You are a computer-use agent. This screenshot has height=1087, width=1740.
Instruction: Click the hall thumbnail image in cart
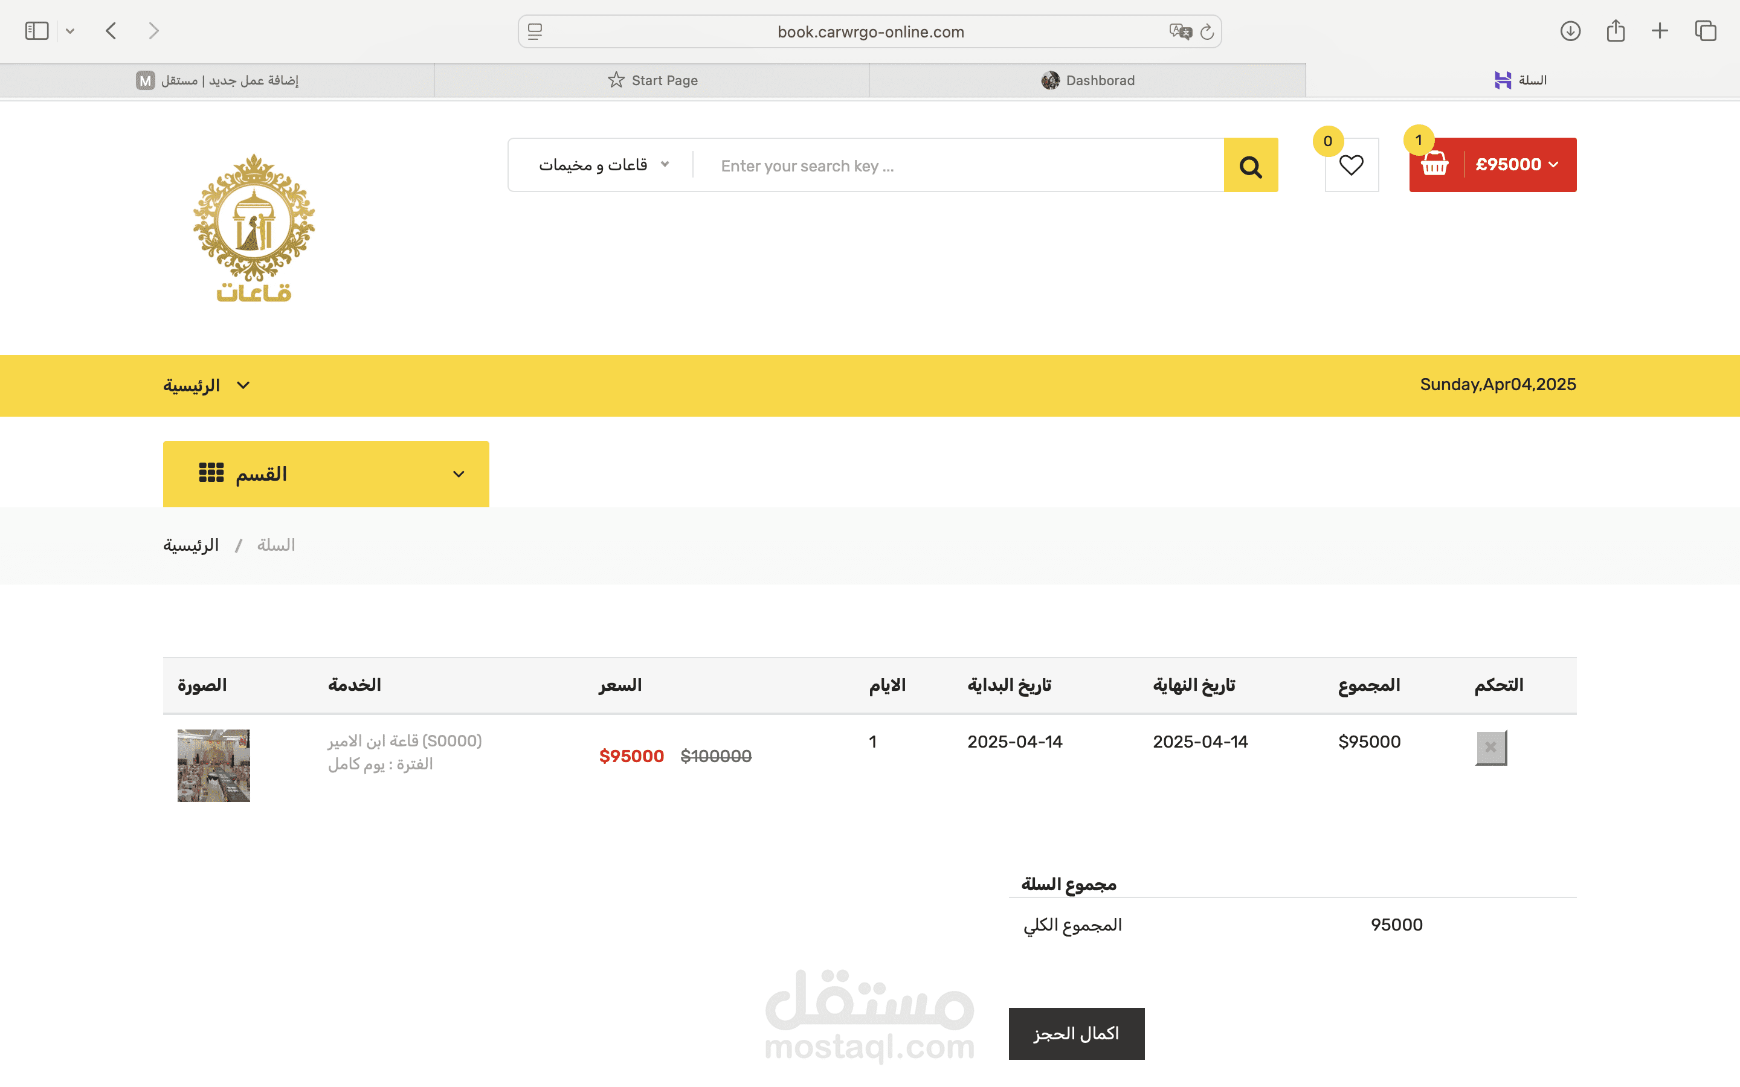point(213,766)
